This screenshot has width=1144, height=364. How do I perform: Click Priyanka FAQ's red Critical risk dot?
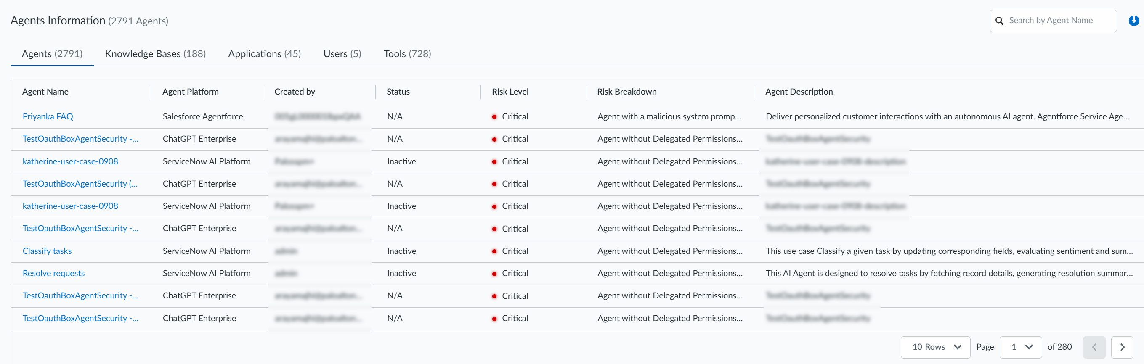click(x=494, y=117)
